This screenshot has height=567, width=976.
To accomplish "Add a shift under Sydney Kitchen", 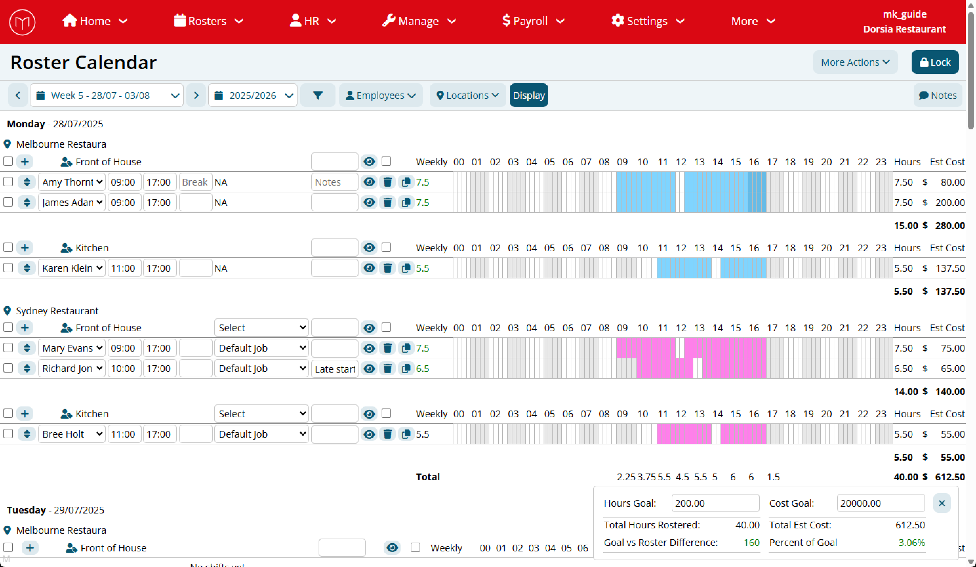I will point(25,413).
